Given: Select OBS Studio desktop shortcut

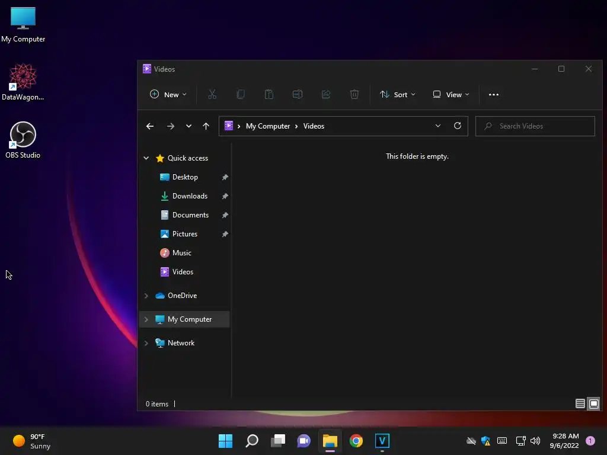Looking at the screenshot, I should (23, 140).
